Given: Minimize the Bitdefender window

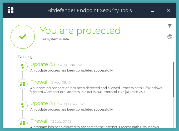Looking at the screenshot, I should pos(153,11).
